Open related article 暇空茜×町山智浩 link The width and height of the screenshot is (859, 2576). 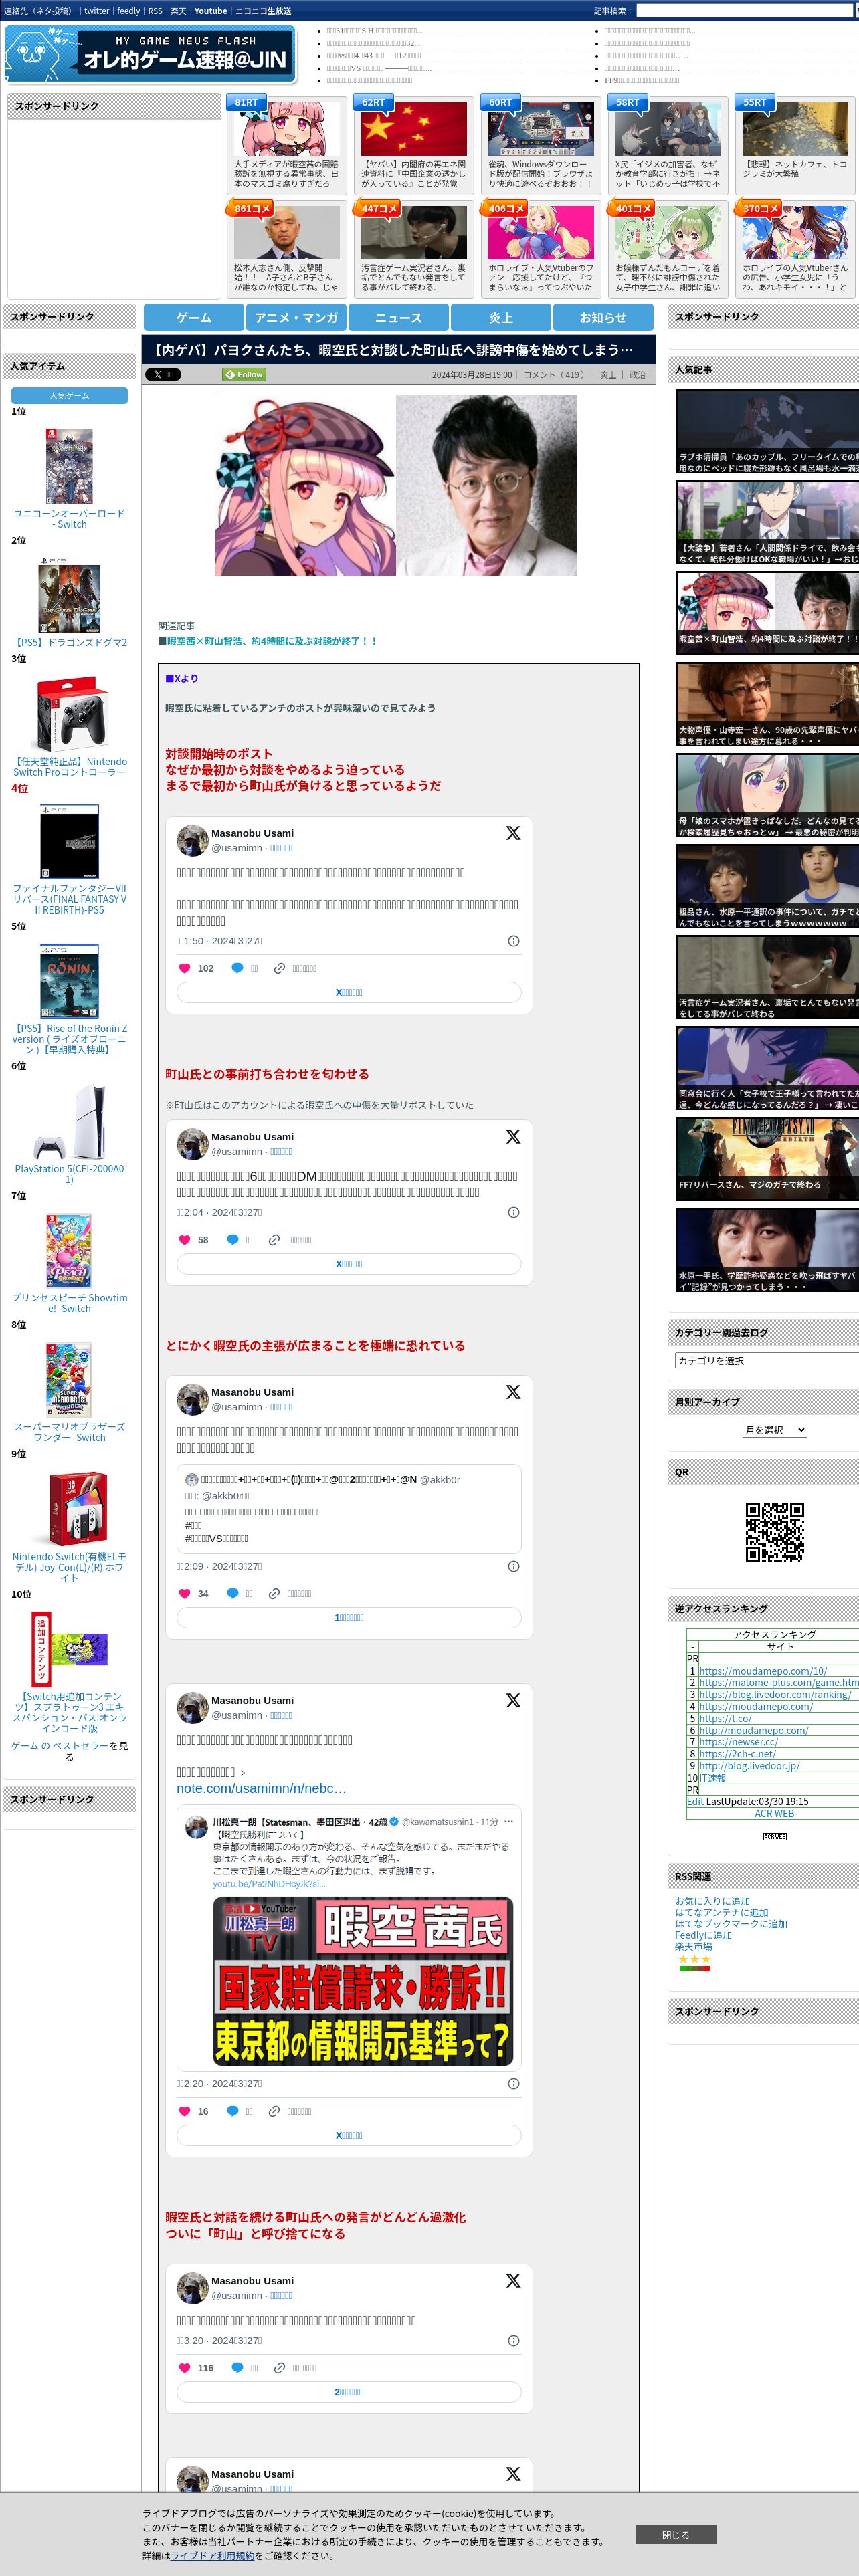pyautogui.click(x=272, y=641)
